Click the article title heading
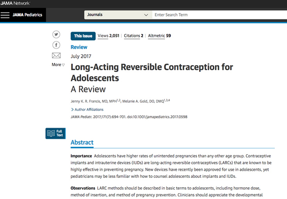Image resolution: width=287 pixels, height=199 pixels. click(152, 72)
